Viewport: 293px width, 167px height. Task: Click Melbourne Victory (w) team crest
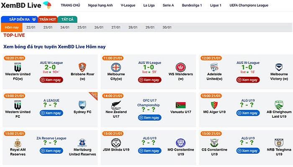[x=279, y=67]
